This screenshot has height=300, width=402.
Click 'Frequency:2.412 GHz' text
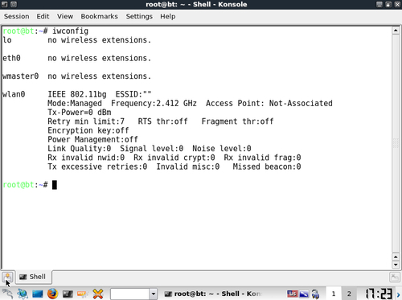pyautogui.click(x=154, y=104)
